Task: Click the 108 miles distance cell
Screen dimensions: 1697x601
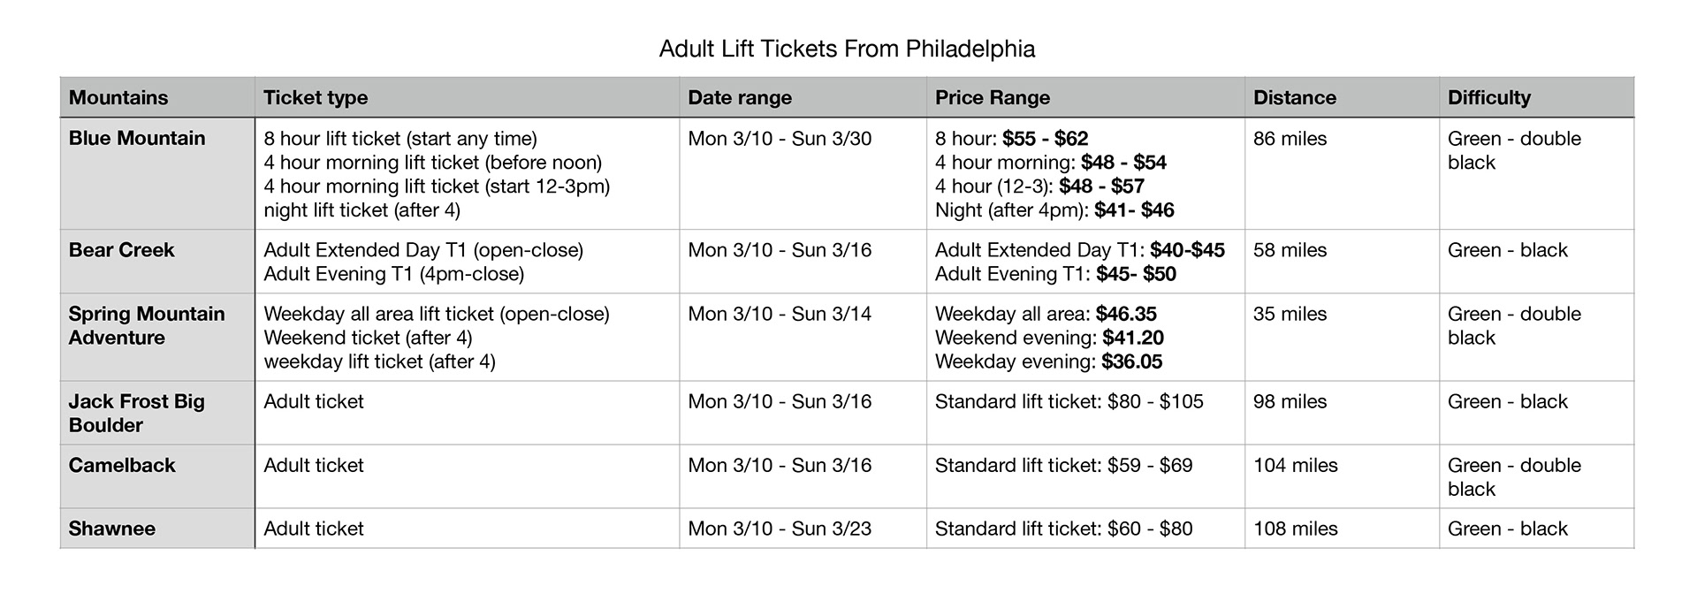Action: tap(1342, 529)
